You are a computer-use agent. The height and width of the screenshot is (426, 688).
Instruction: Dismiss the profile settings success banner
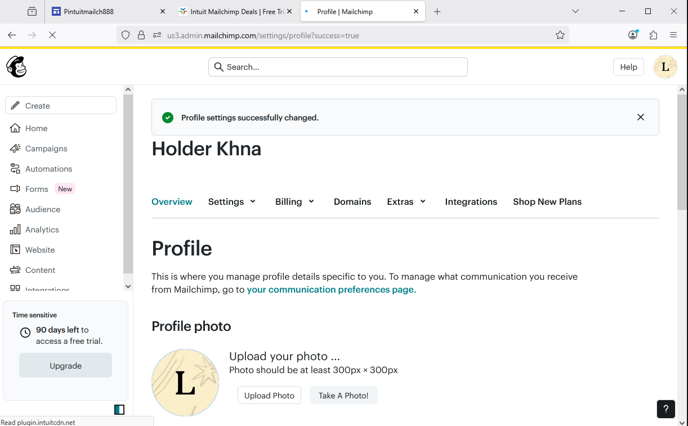click(640, 117)
